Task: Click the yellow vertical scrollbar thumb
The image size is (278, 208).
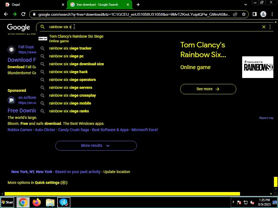Action: pyautogui.click(x=276, y=182)
